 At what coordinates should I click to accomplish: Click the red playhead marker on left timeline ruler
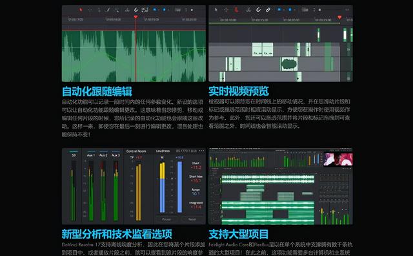[x=136, y=17]
